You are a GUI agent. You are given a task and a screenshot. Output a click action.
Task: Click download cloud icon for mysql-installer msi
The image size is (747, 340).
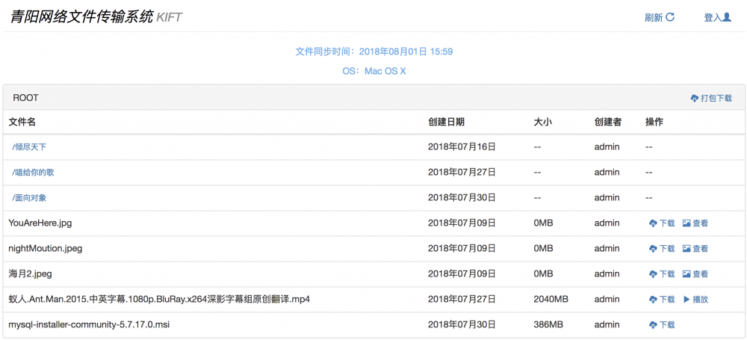pos(653,325)
